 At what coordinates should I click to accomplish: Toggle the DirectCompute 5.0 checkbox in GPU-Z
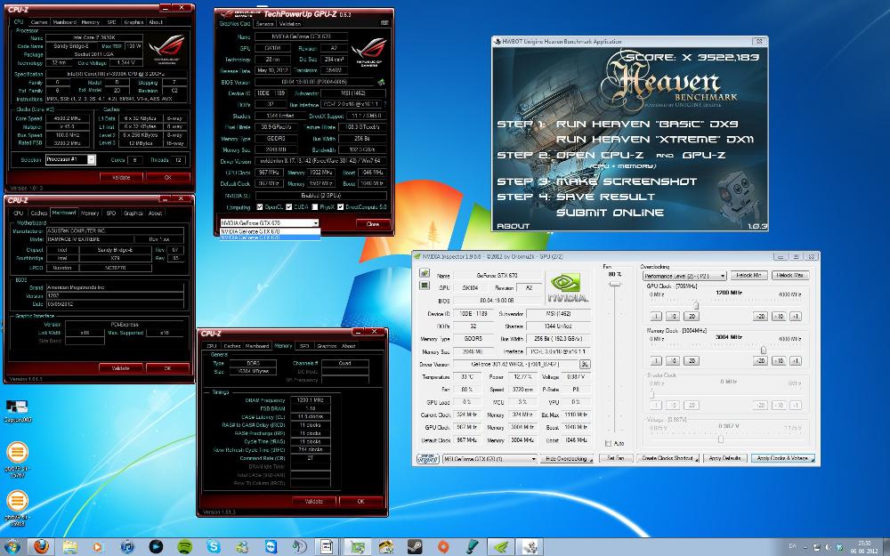click(x=340, y=207)
